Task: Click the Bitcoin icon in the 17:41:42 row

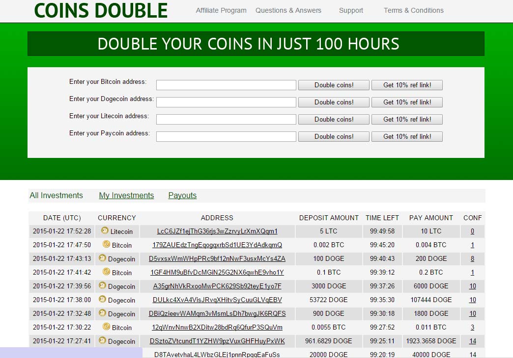Action: 106,272
